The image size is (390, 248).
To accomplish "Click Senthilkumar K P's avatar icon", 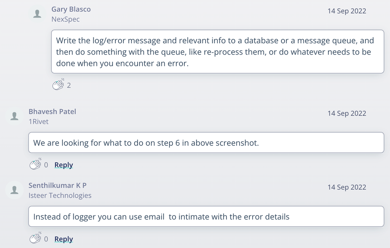I will click(x=14, y=190).
